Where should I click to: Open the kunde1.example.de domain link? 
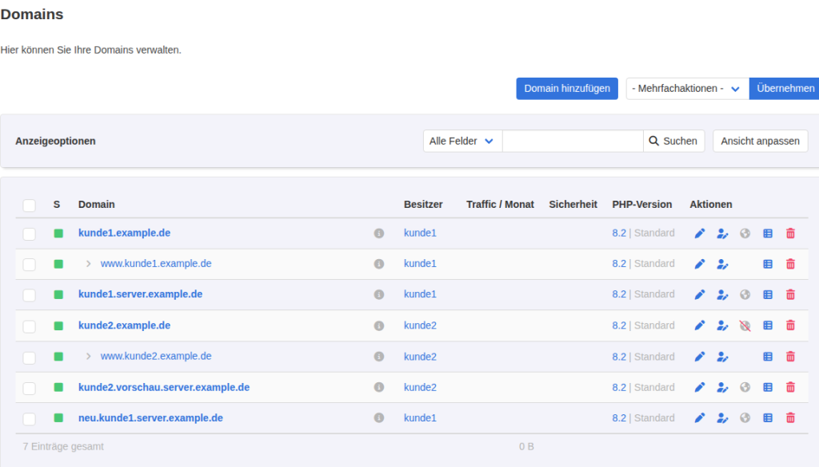124,233
